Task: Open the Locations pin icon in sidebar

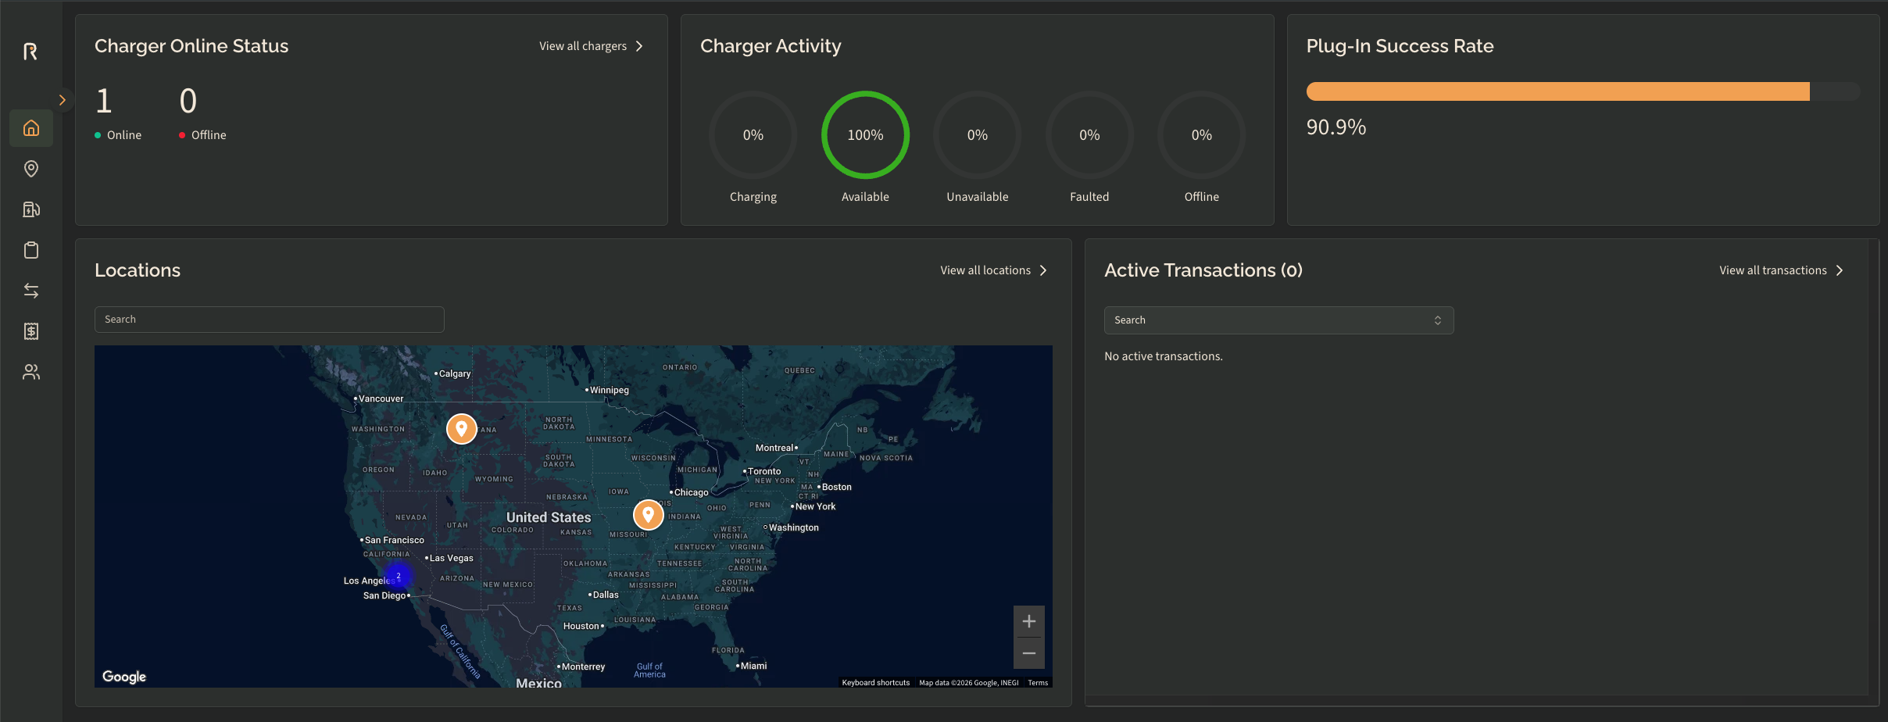Action: coord(31,169)
